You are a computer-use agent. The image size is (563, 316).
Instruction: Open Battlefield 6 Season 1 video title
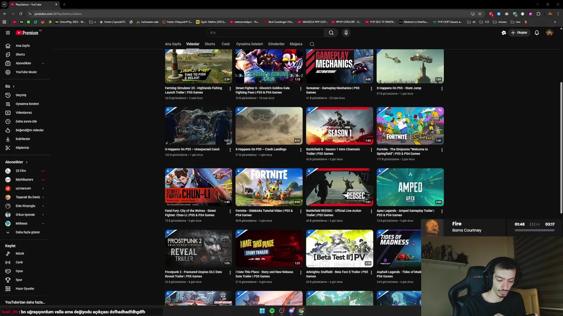pos(333,151)
